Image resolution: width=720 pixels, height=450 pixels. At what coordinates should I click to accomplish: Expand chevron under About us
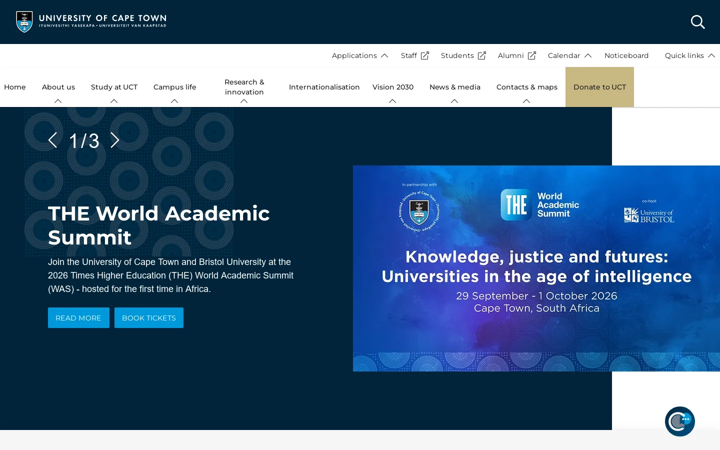[58, 101]
